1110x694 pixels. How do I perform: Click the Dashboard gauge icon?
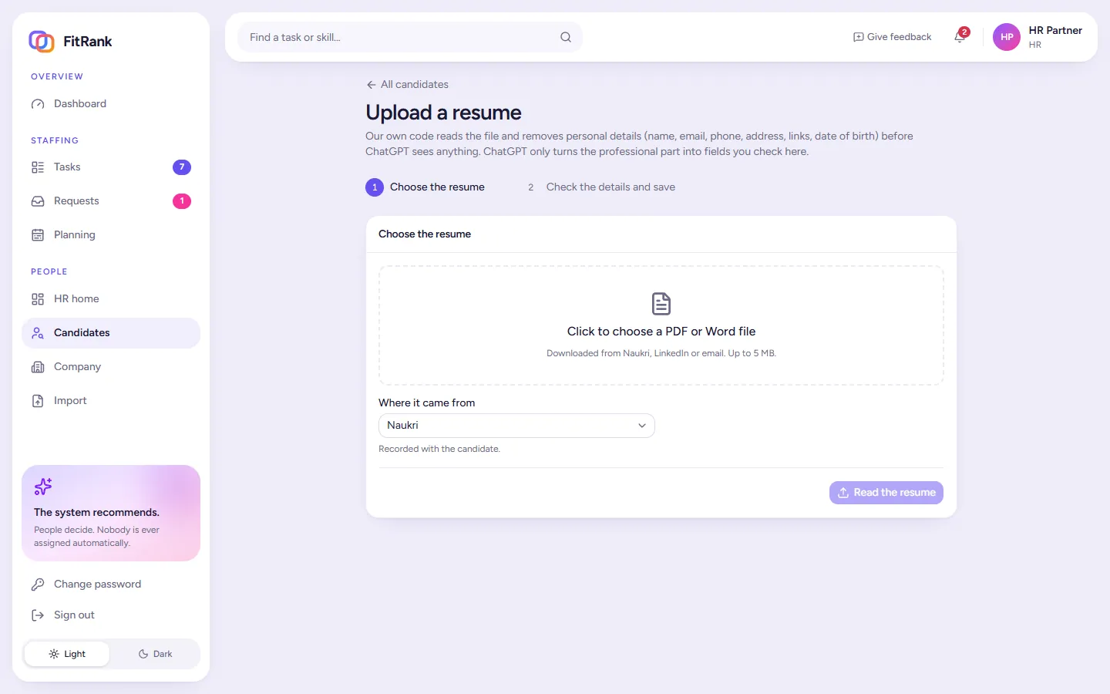(38, 104)
